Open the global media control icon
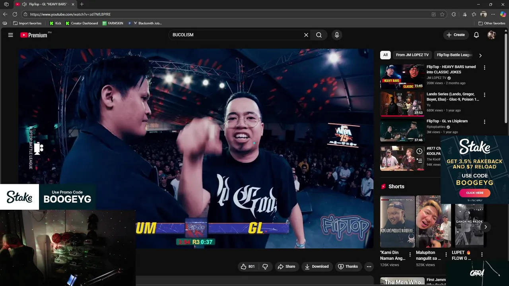Viewport: 509px width, 286px height. tap(464, 14)
